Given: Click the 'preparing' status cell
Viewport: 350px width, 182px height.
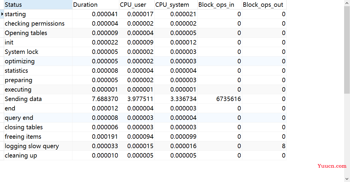Looking at the screenshot, I should [38, 80].
